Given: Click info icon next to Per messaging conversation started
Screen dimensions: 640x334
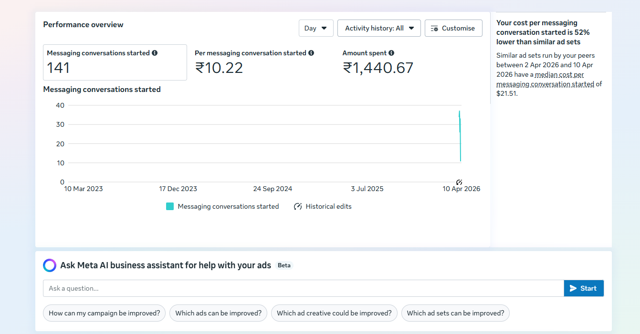Looking at the screenshot, I should [311, 53].
